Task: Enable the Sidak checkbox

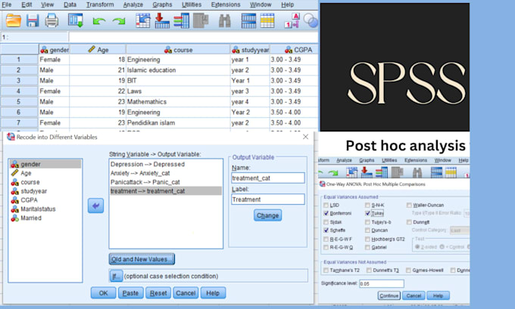Action: (x=326, y=222)
